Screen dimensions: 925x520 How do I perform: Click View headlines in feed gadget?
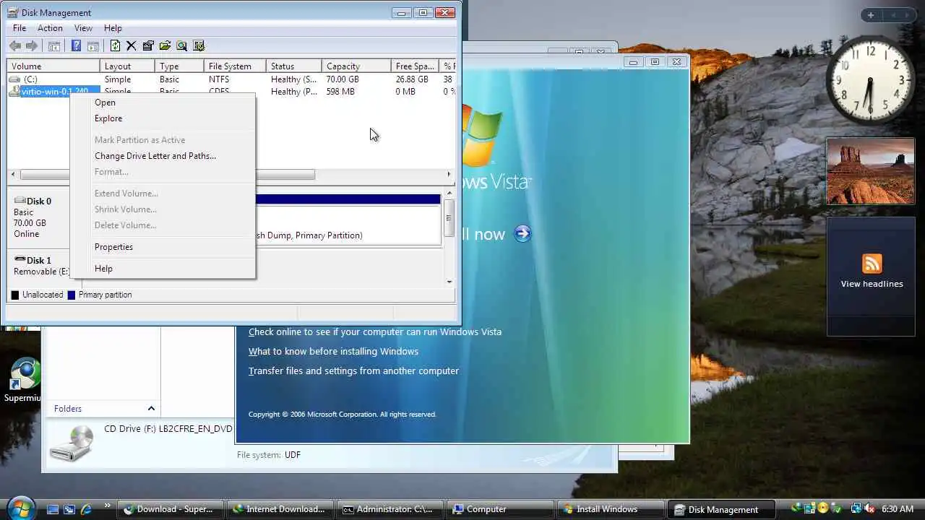[872, 284]
